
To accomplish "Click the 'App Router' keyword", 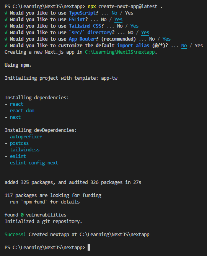I will tap(82, 39).
